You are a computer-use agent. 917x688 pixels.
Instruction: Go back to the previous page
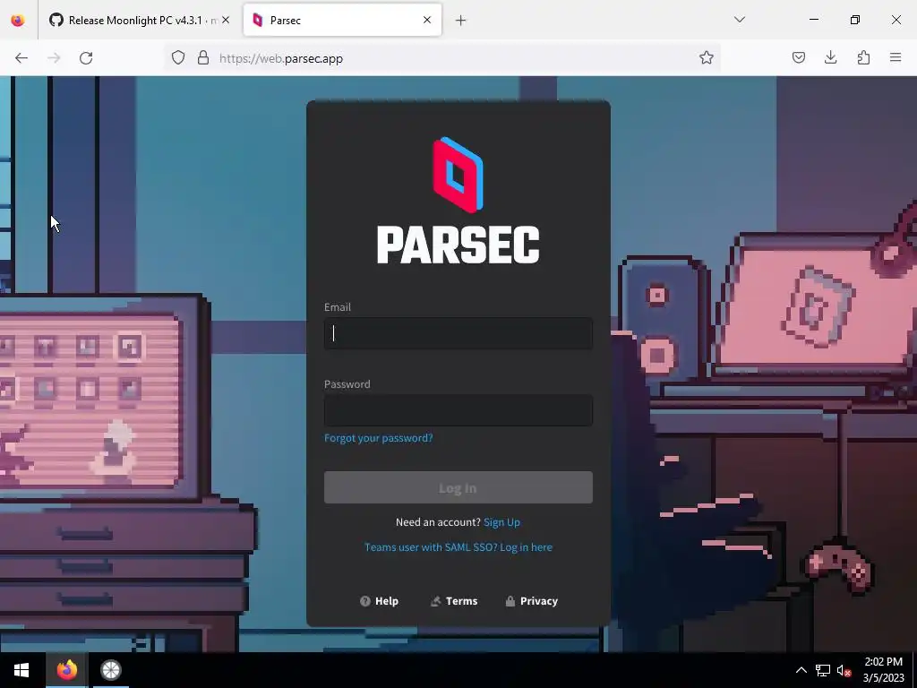pyautogui.click(x=21, y=58)
